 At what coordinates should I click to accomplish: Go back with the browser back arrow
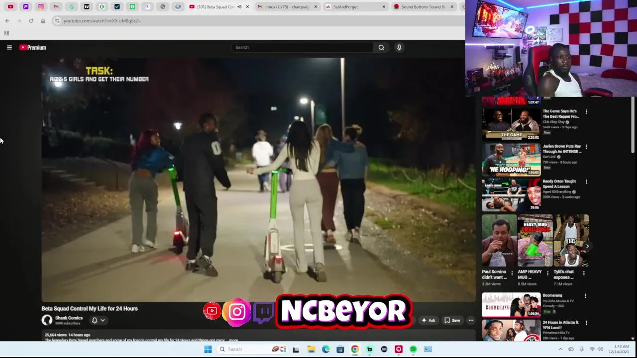[7, 21]
